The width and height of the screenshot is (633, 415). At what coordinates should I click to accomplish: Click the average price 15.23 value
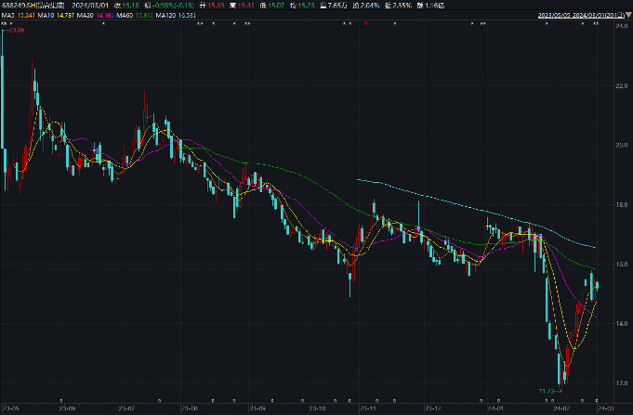pos(306,6)
